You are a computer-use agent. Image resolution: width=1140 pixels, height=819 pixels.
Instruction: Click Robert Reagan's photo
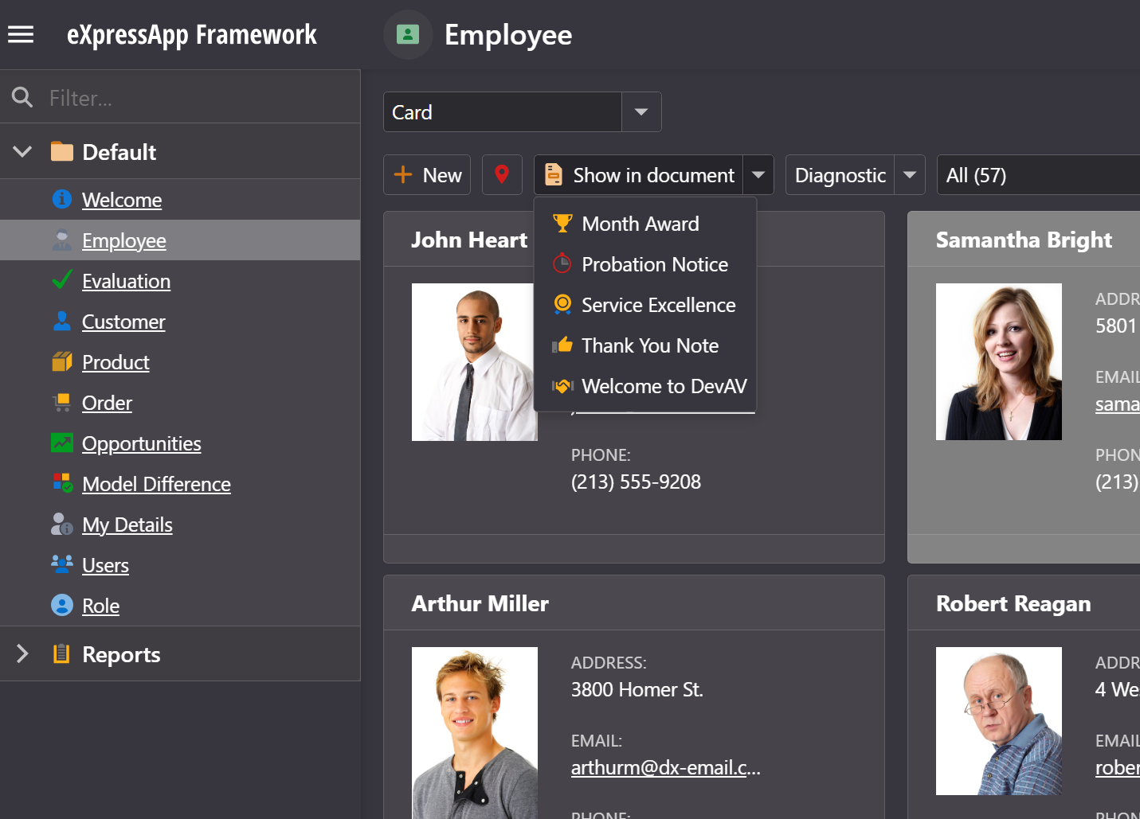(999, 721)
